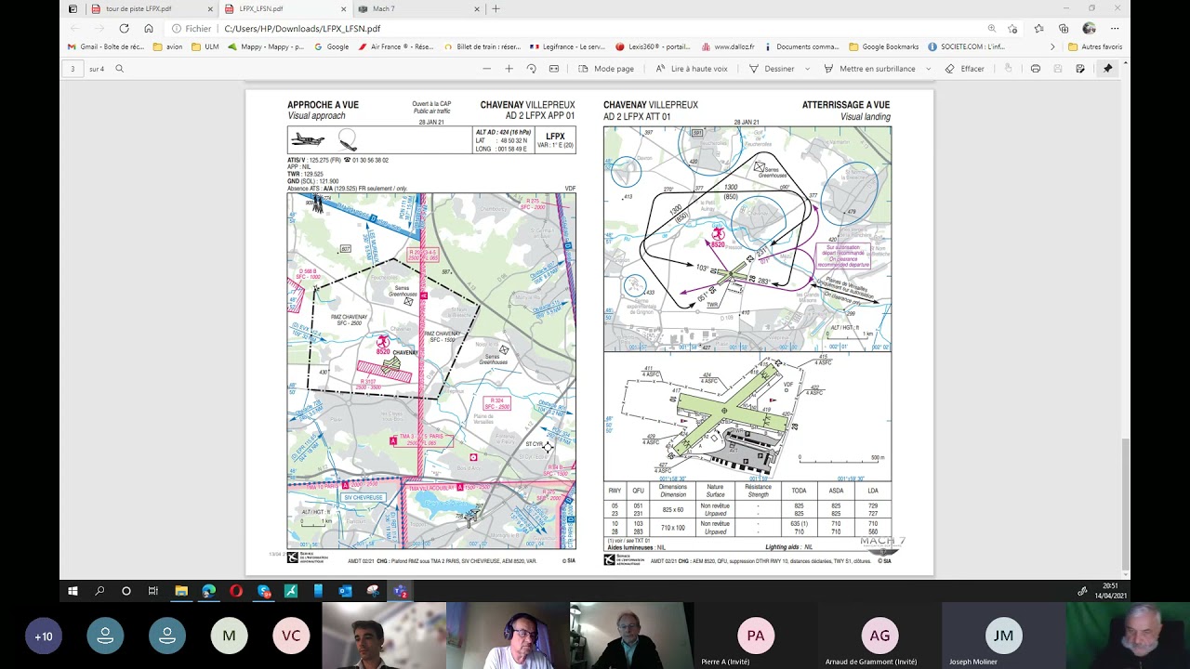This screenshot has height=669, width=1190.
Task: Unpin the PDF toolbar
Action: 1107,69
